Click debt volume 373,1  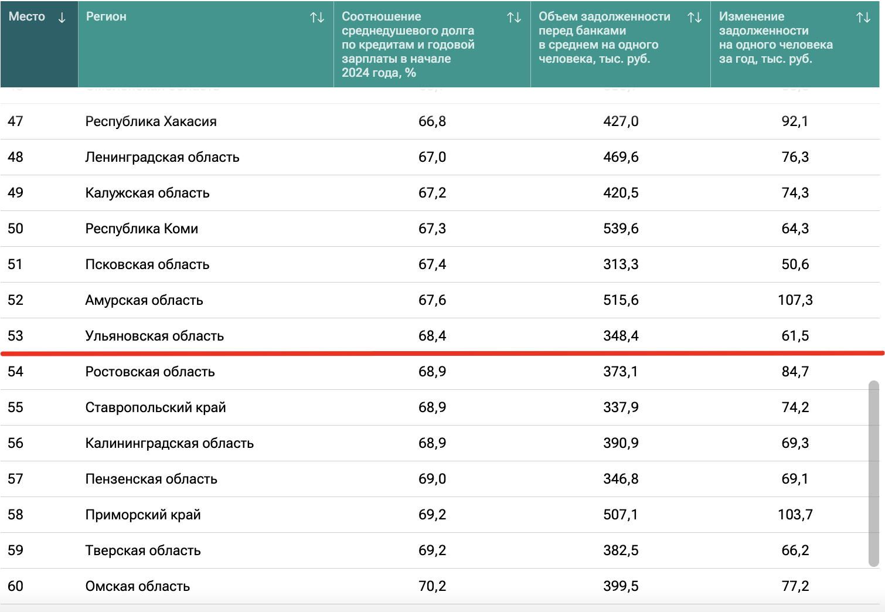click(621, 372)
